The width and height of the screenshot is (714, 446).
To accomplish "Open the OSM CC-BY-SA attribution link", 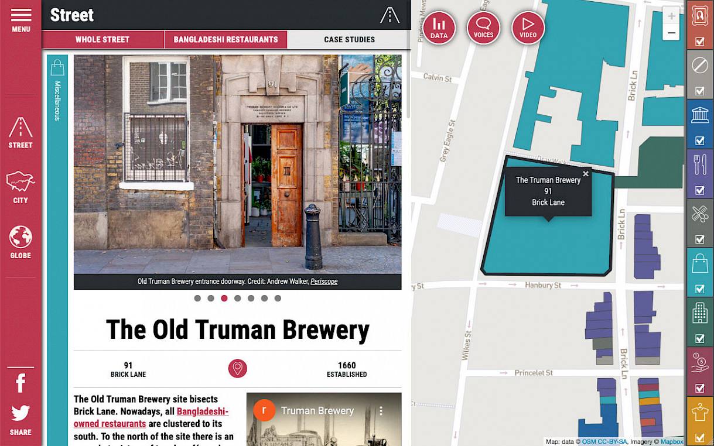I will pos(604,442).
